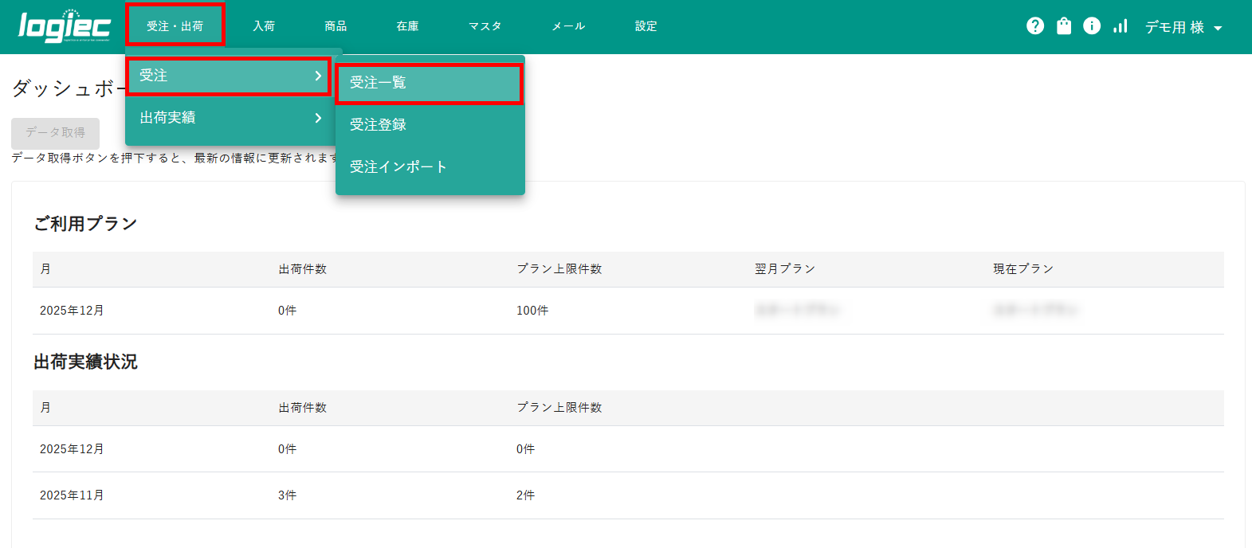Open the 商品 menu
This screenshot has height=548, width=1252.
point(336,26)
